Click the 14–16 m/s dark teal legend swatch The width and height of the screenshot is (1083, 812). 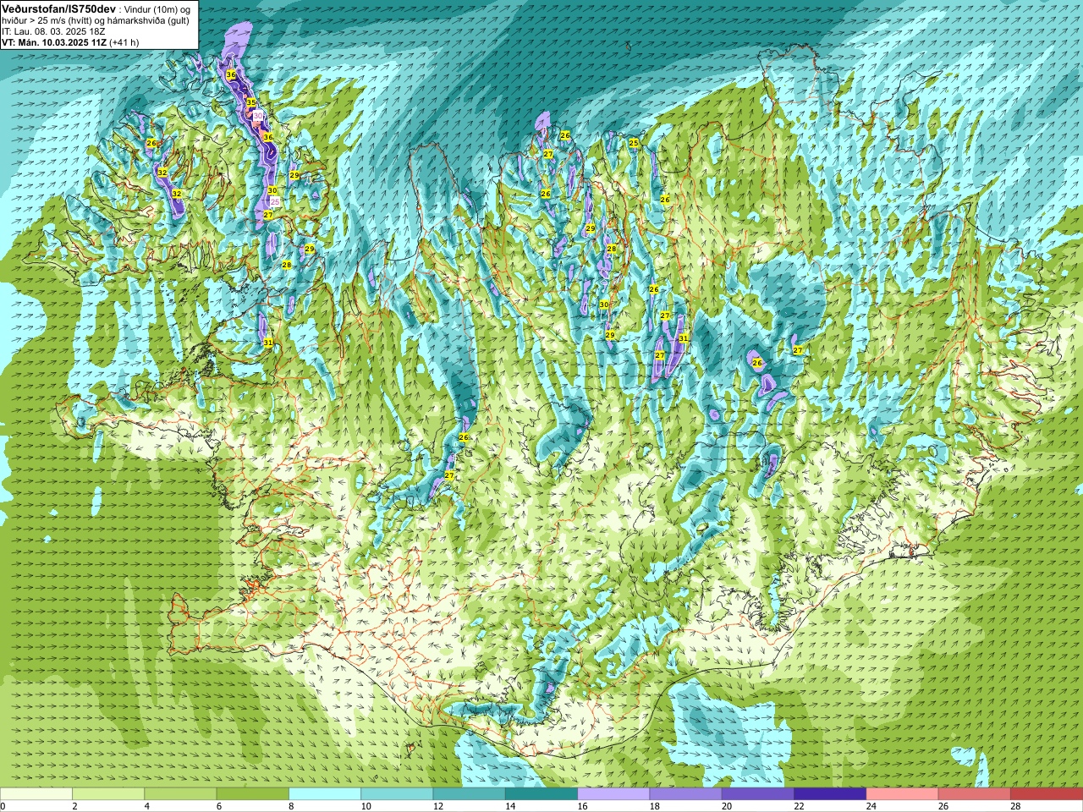[x=541, y=793]
